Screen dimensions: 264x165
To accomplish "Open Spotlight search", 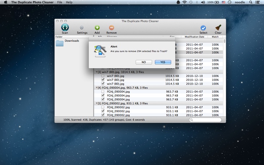I will 251,2.
